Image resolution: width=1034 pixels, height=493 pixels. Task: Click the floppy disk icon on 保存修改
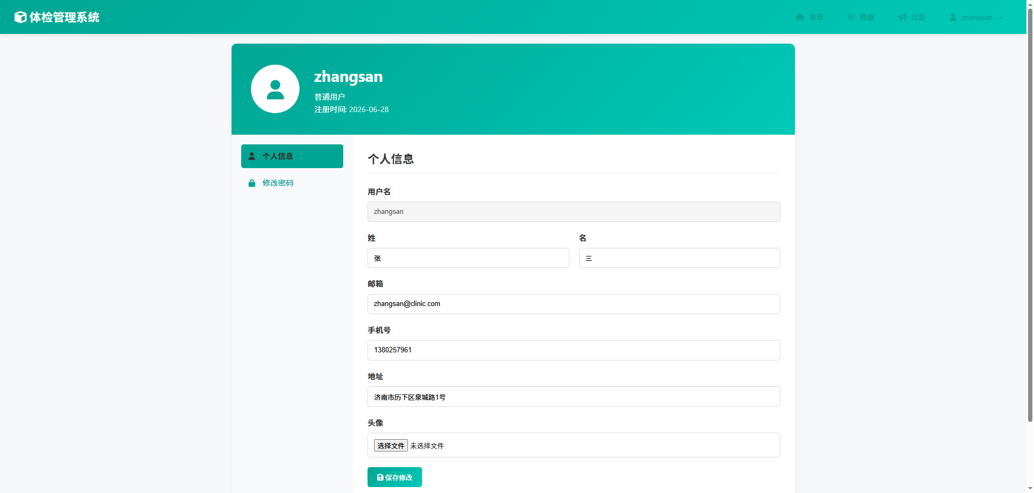click(x=380, y=477)
